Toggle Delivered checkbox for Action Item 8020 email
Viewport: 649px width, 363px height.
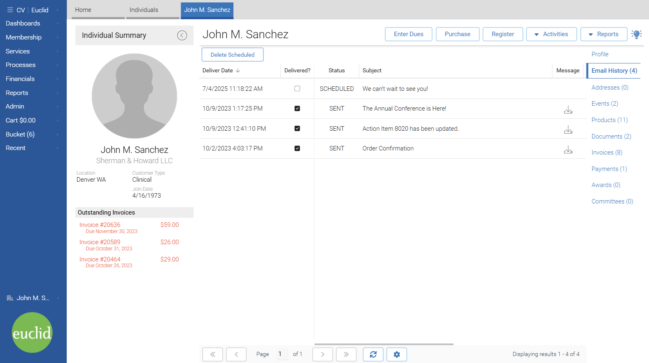pyautogui.click(x=297, y=128)
